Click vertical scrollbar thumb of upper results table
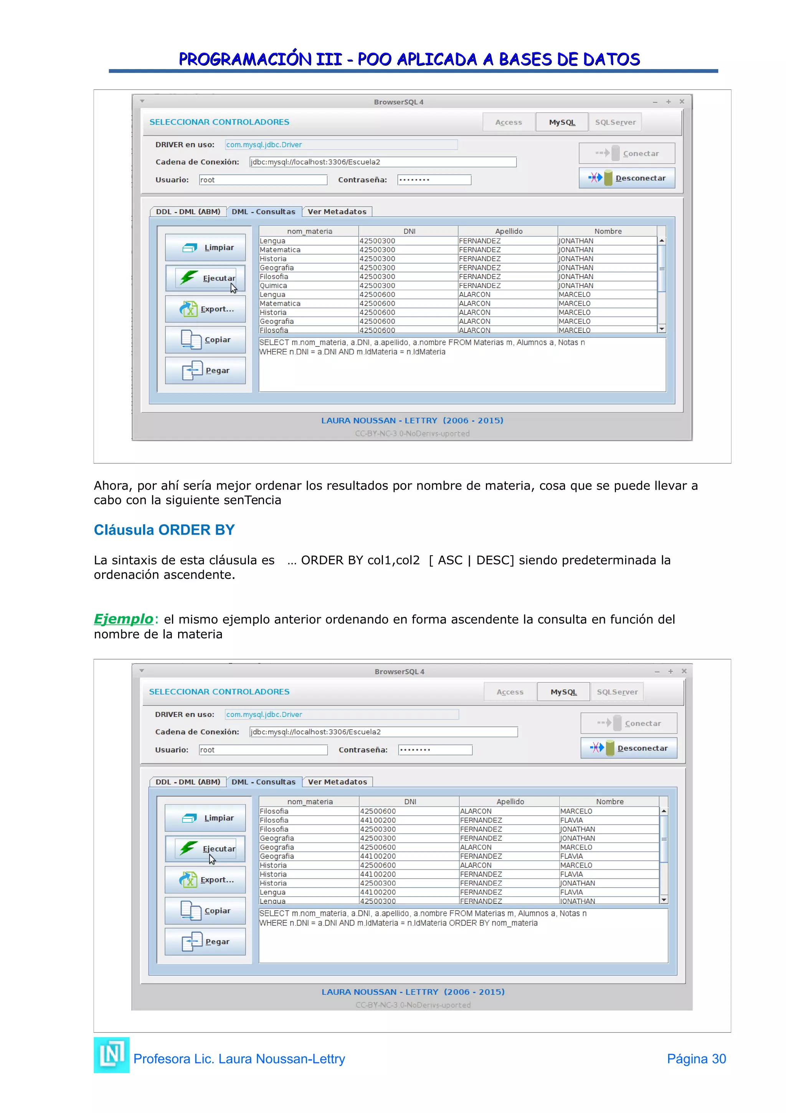Screen dimensions: 786x1113 click(x=662, y=268)
